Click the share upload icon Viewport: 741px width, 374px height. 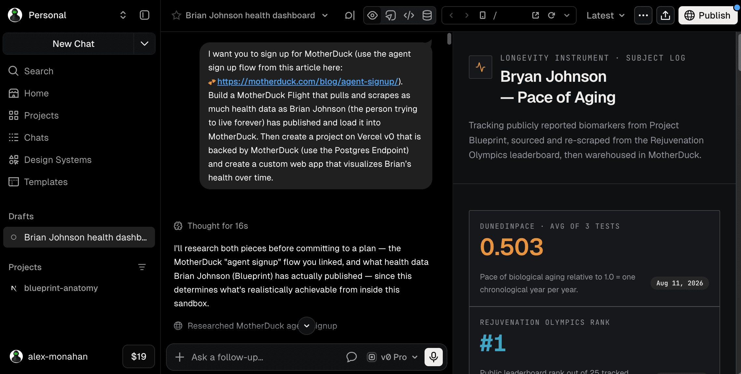(x=665, y=15)
